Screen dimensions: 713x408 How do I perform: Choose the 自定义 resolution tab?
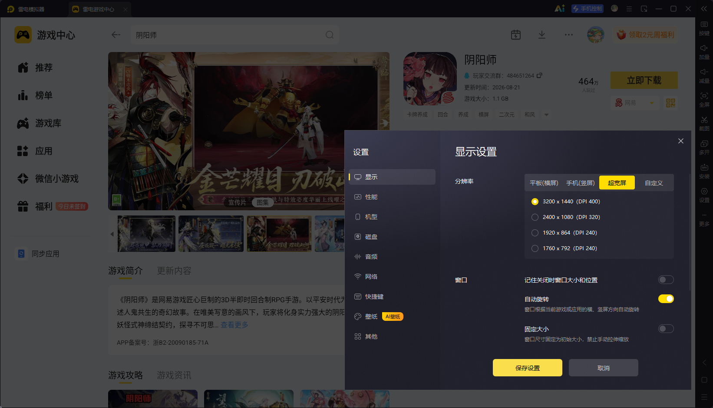[654, 183]
